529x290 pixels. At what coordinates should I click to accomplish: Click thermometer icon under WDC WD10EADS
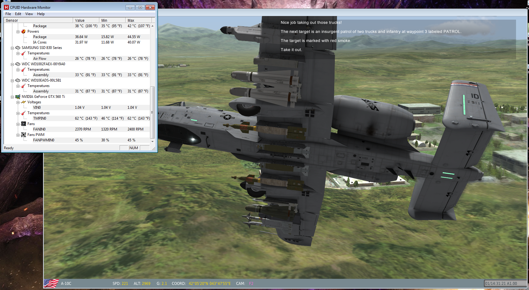pos(24,86)
